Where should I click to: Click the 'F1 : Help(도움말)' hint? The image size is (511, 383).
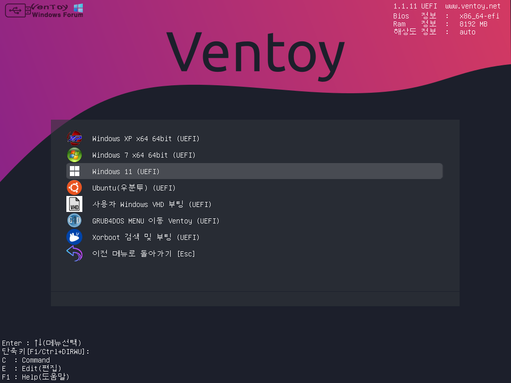[x=35, y=377]
